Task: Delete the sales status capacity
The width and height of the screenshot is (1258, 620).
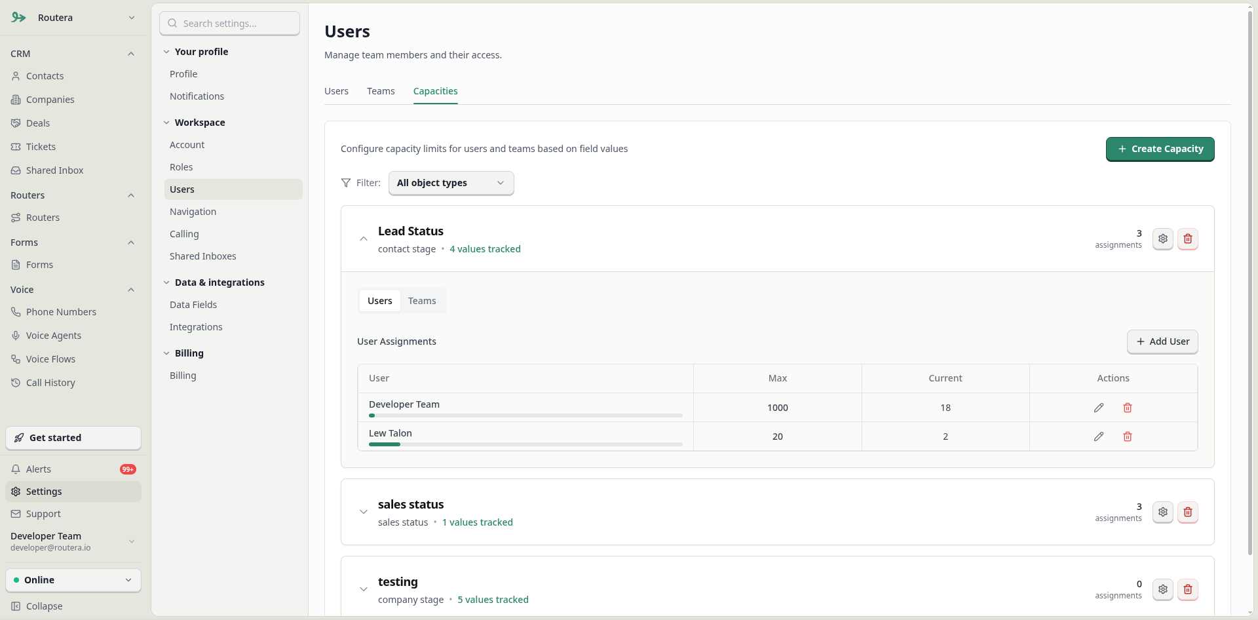Action: coord(1188,512)
